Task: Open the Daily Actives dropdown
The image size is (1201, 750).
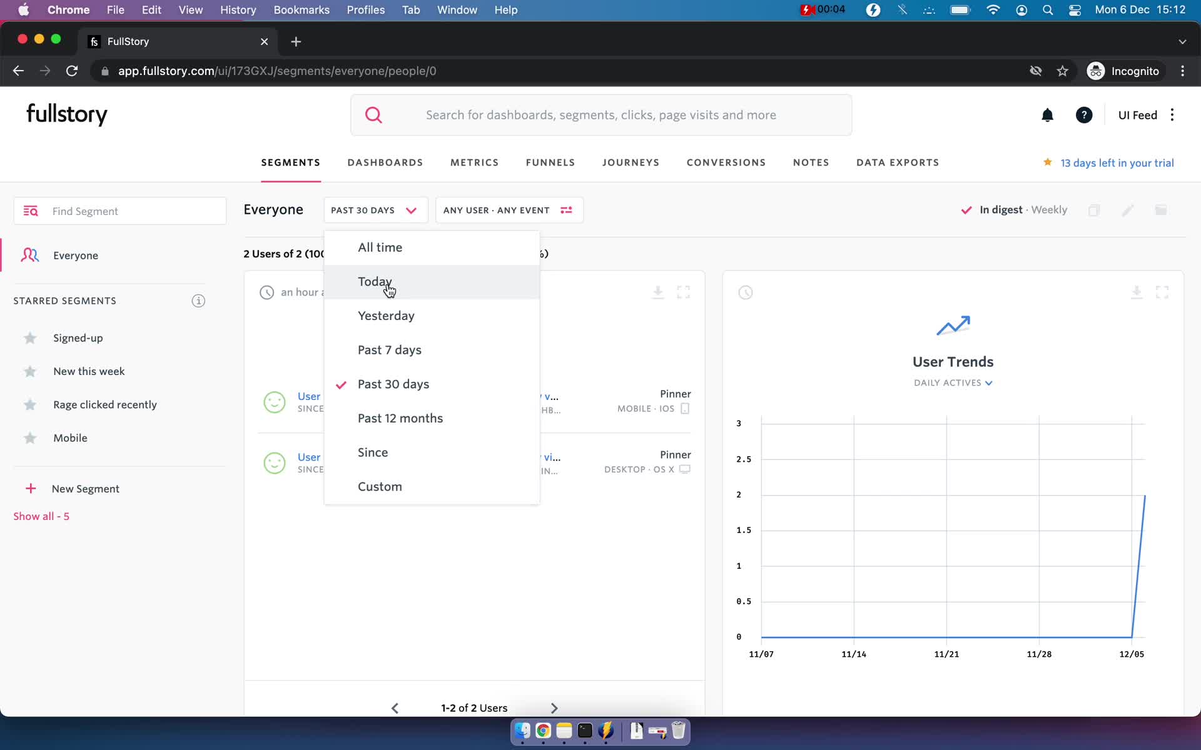Action: [953, 383]
